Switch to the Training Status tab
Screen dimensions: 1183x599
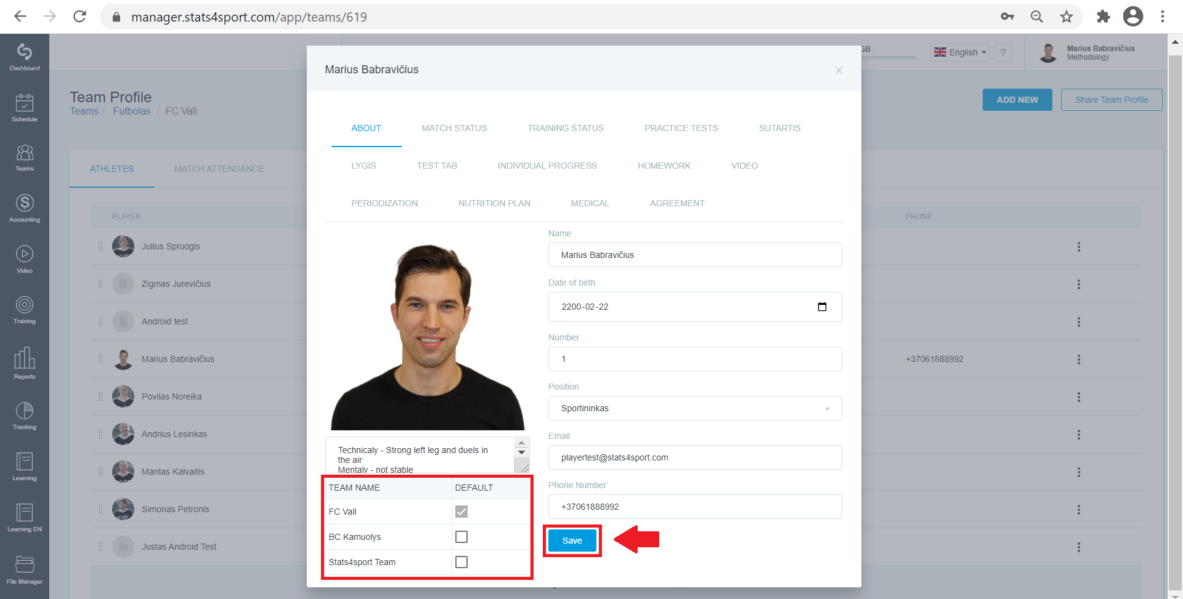pyautogui.click(x=566, y=128)
